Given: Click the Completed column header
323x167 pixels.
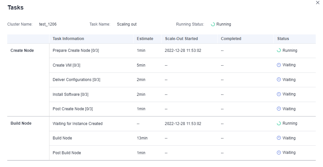Looking at the screenshot, I should point(231,39).
